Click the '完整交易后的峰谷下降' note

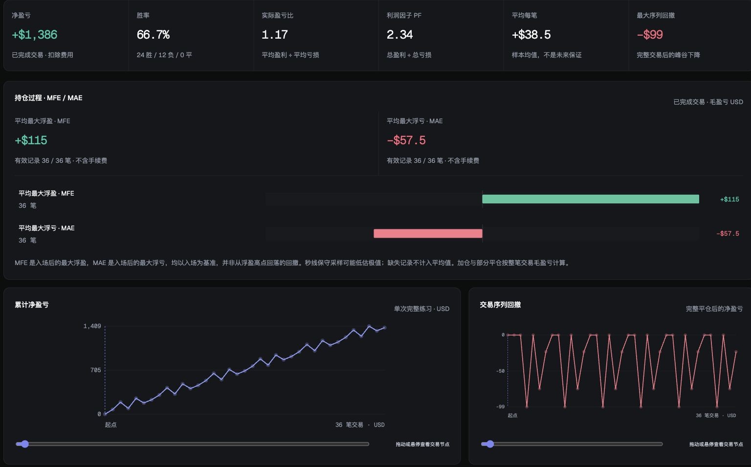[668, 55]
